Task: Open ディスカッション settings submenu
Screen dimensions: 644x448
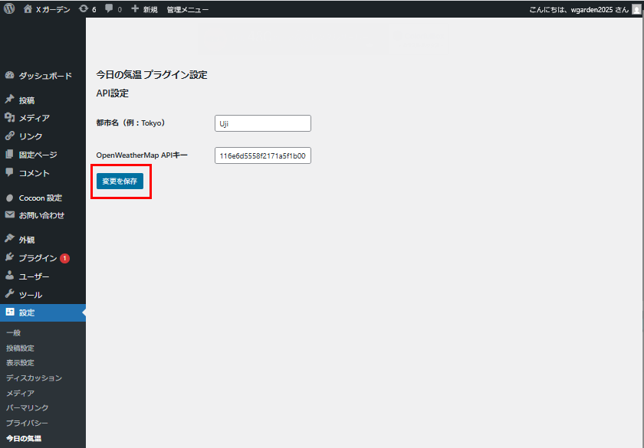Action: coord(34,378)
